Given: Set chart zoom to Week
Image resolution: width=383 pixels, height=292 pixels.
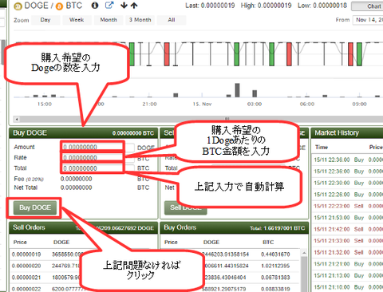Looking at the screenshot, I should click(x=77, y=20).
